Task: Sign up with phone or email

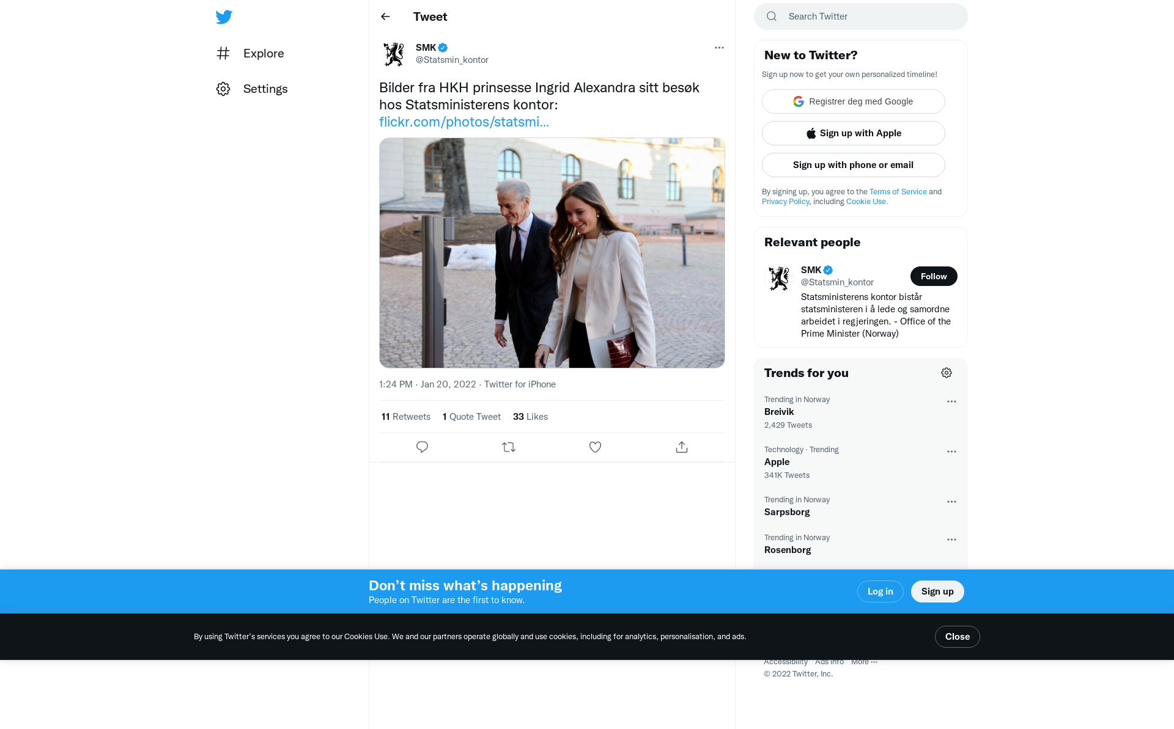Action: point(854,165)
